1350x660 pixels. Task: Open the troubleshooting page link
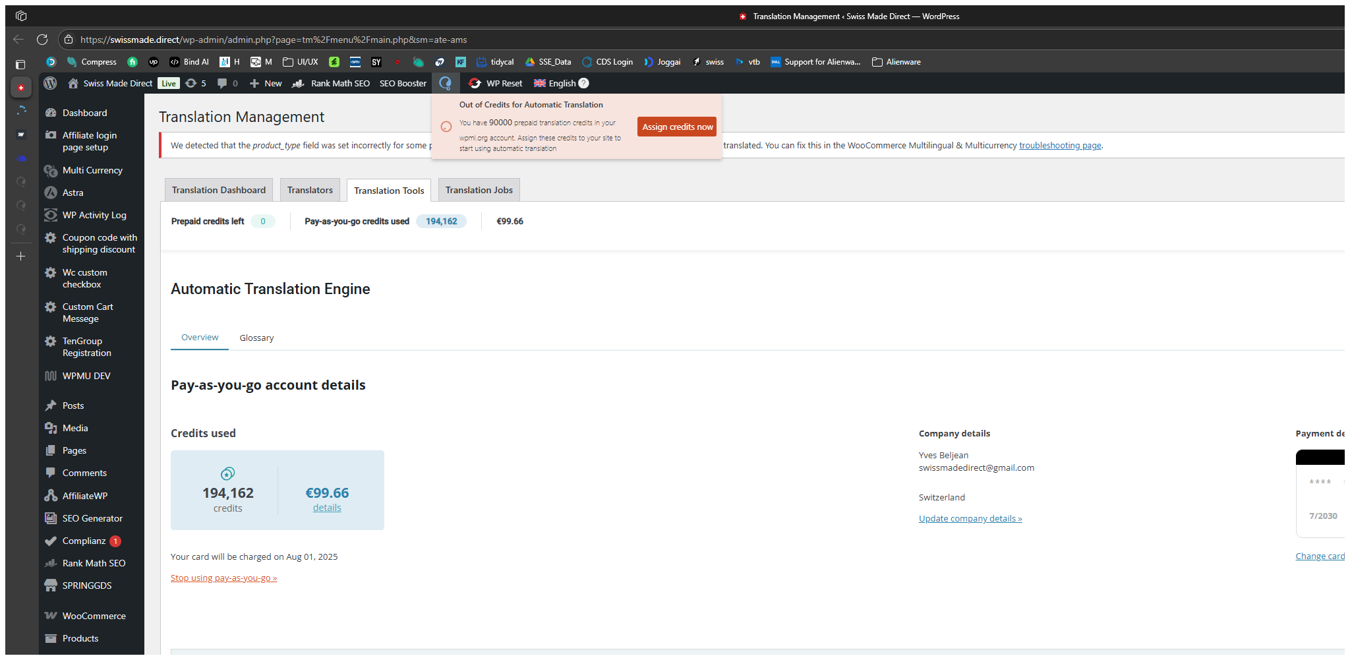(1060, 146)
